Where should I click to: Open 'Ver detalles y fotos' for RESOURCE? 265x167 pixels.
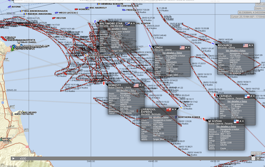coord(235,50)
